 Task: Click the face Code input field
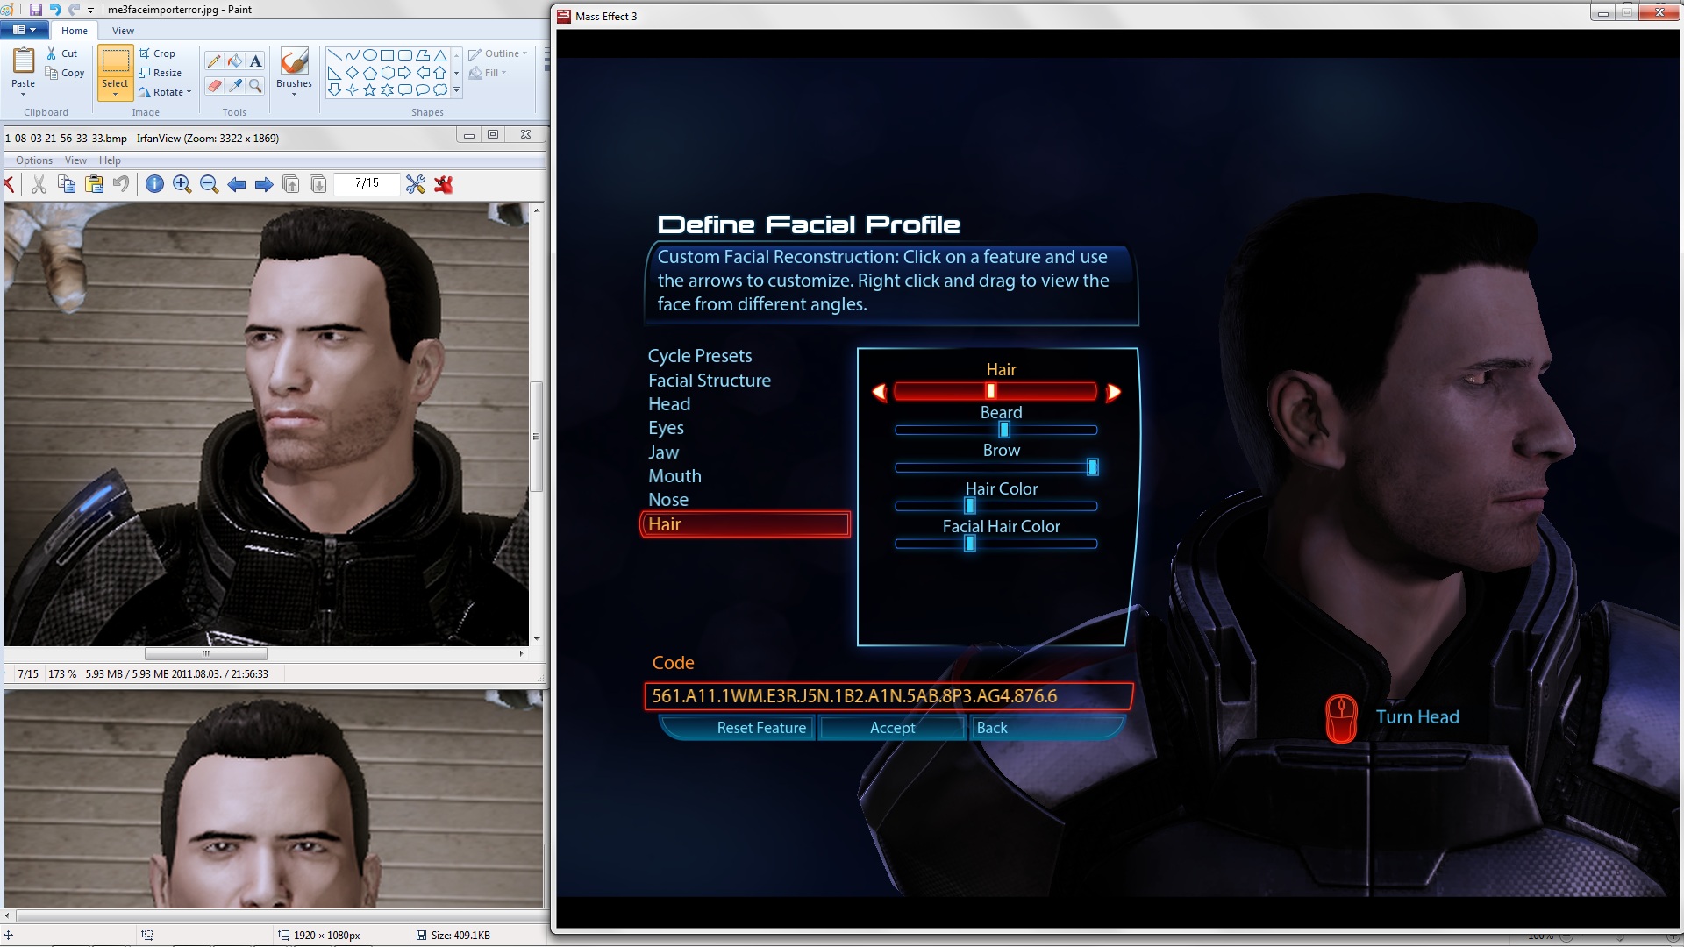pos(888,696)
